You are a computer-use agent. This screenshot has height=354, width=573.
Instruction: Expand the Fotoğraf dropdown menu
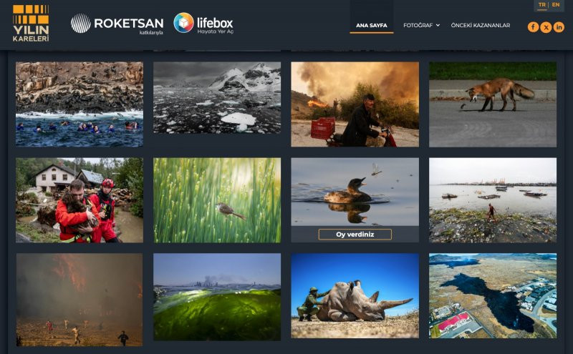coord(421,26)
